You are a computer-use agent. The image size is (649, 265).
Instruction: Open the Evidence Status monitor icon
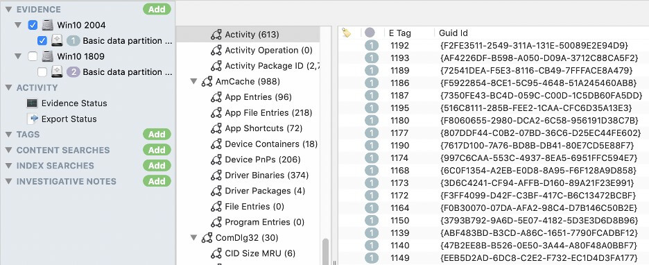tap(32, 103)
